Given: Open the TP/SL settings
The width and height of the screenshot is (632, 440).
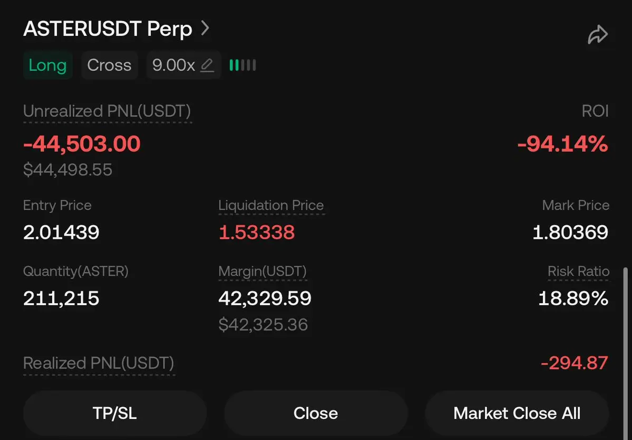Looking at the screenshot, I should 114,413.
